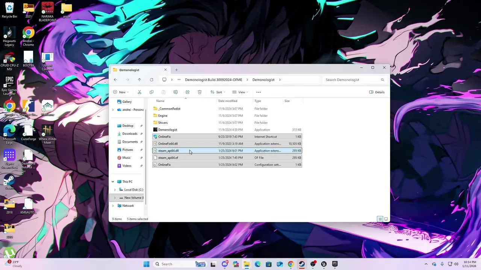Open Steam from the taskbar
The height and width of the screenshot is (270, 481).
pos(302,264)
